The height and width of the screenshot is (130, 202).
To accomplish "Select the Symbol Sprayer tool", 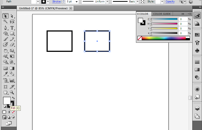I will click(6, 80).
